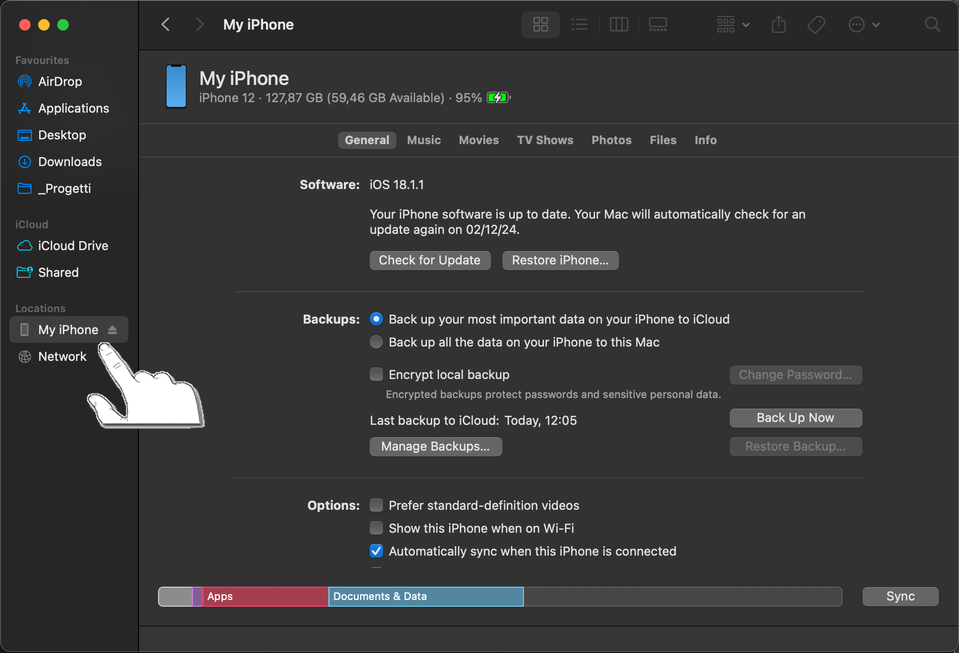The width and height of the screenshot is (959, 653).
Task: Go forward with the right chevron
Action: (200, 24)
